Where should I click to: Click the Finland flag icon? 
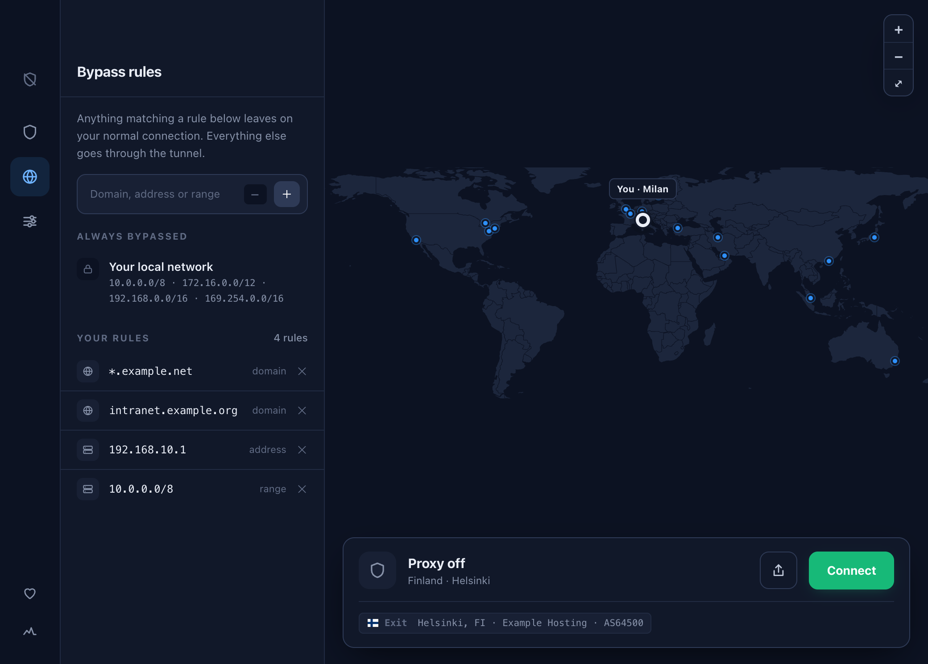pos(373,623)
